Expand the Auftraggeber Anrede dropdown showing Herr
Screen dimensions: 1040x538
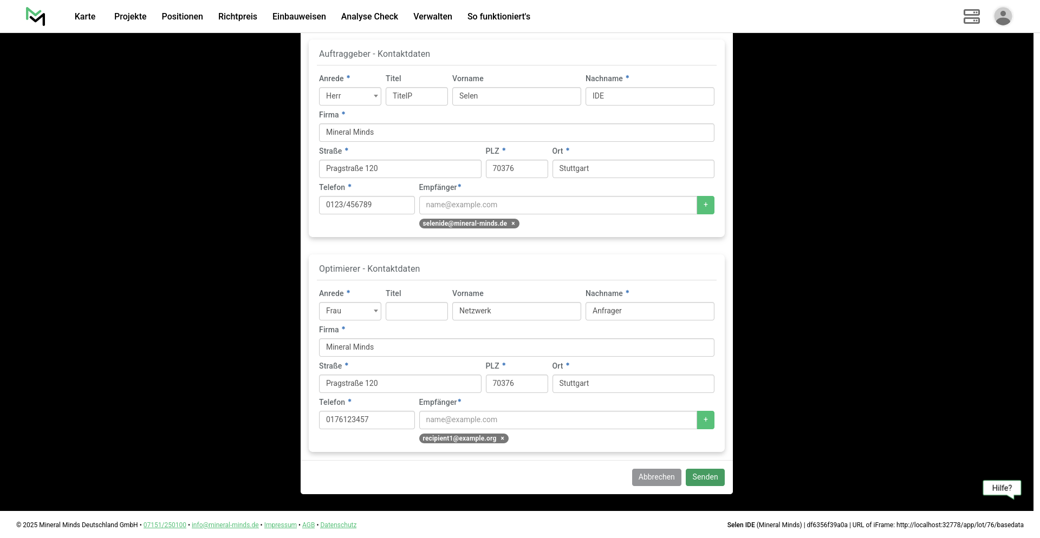tap(350, 96)
